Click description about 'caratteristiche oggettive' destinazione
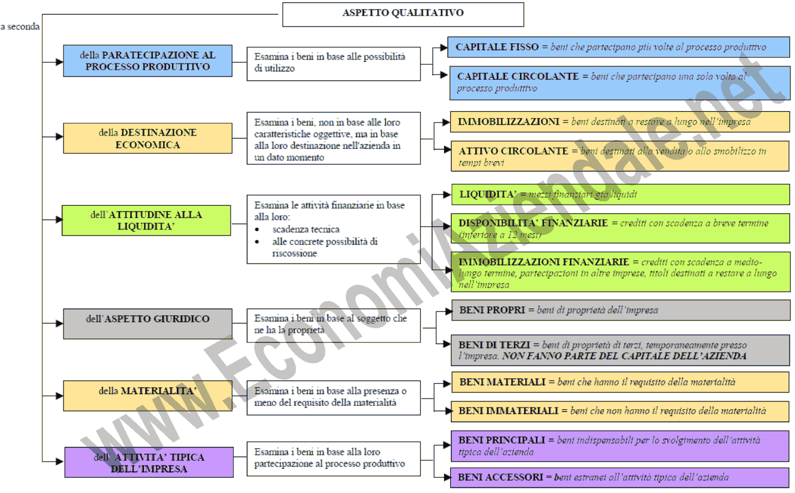 333,138
